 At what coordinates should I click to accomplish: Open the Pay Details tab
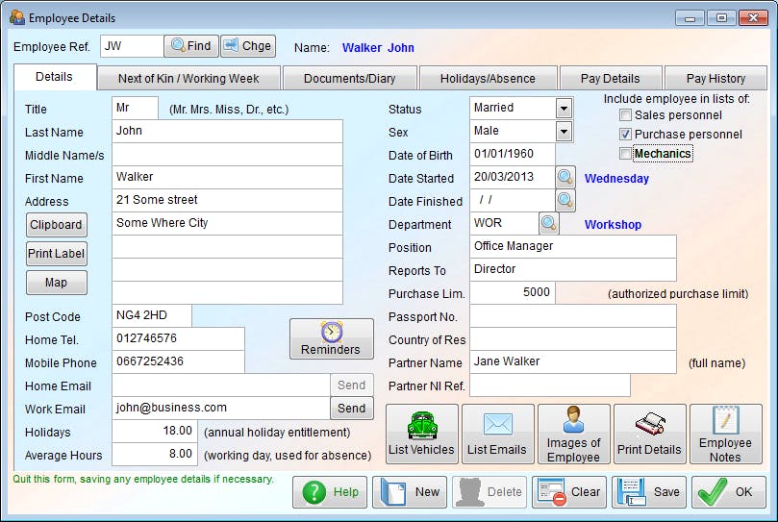(x=611, y=79)
